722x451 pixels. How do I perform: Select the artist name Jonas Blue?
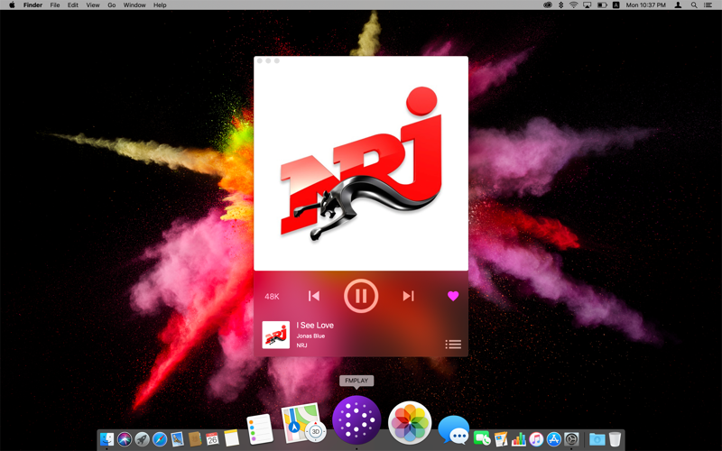310,336
